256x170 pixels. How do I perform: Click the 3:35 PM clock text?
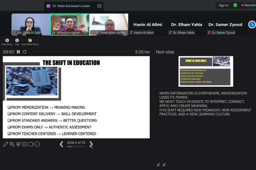(142, 52)
